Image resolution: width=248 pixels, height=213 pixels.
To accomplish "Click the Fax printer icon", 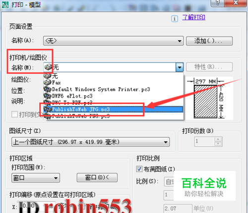I will point(48,82).
